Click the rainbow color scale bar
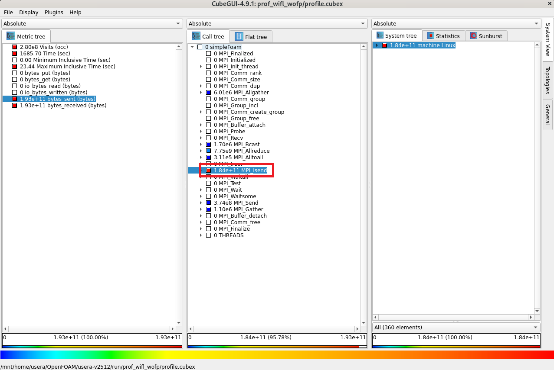 coord(277,355)
